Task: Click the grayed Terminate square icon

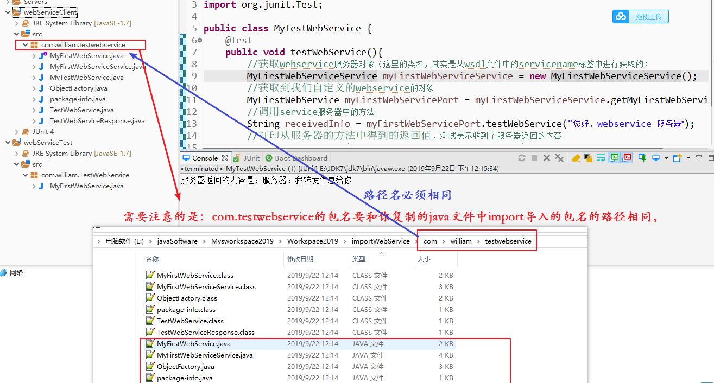Action: [534, 158]
